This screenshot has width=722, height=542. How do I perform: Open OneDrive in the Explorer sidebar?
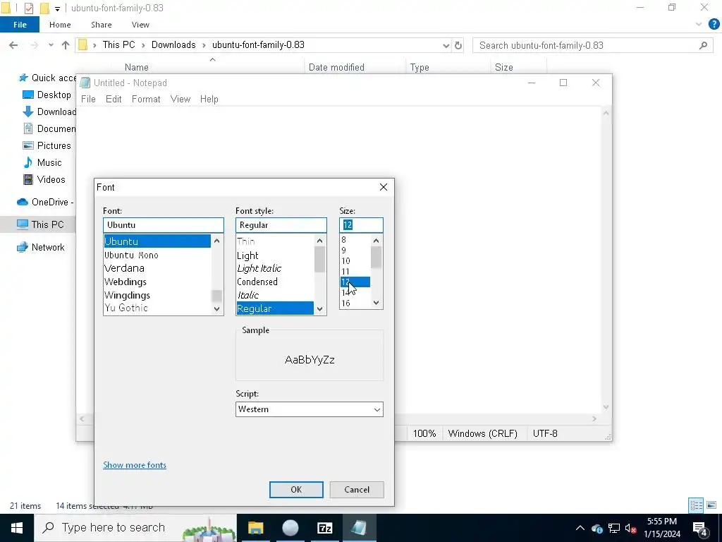click(x=45, y=203)
